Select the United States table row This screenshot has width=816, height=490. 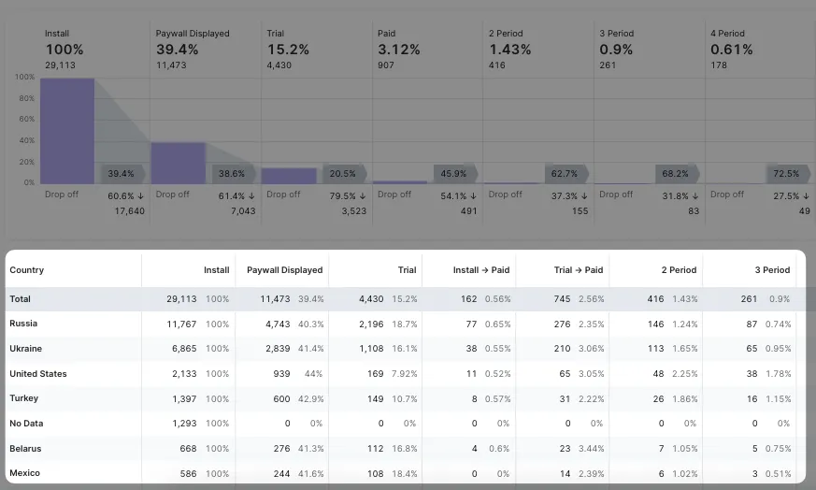[x=38, y=374]
